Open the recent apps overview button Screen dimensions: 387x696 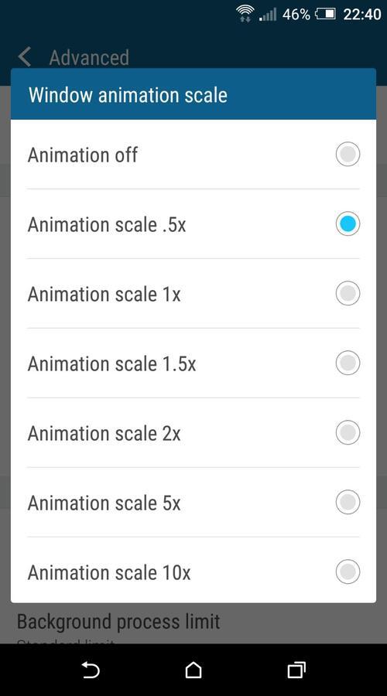(x=296, y=670)
